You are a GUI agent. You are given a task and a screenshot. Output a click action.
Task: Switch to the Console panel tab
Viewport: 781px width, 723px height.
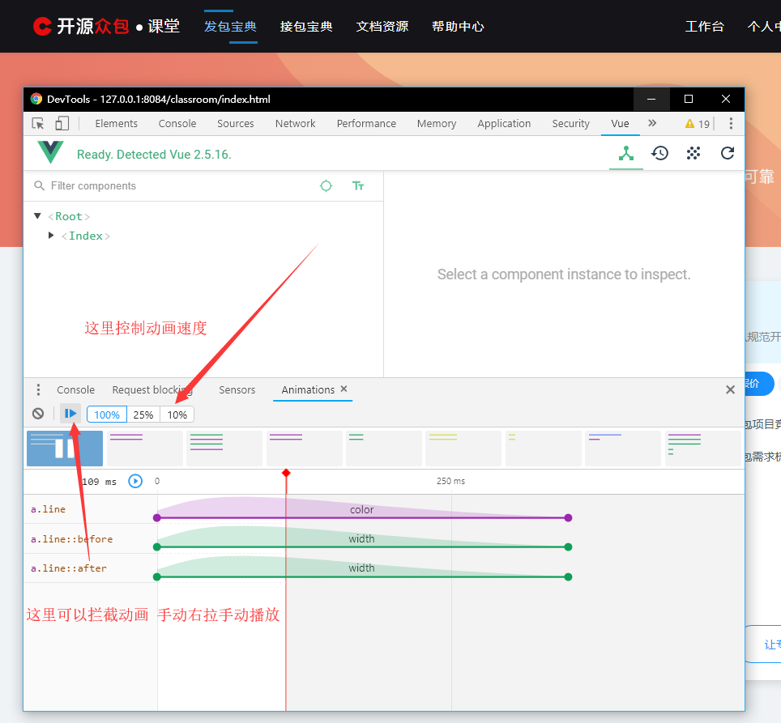click(x=177, y=123)
